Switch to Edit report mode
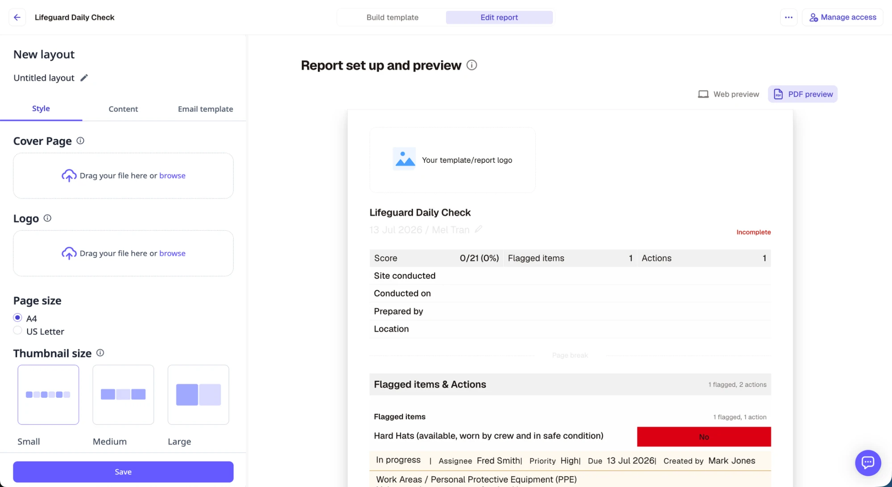The width and height of the screenshot is (892, 487). pyautogui.click(x=499, y=17)
